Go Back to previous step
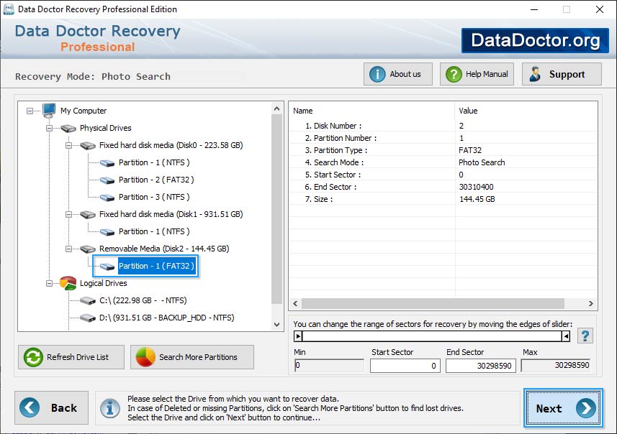The width and height of the screenshot is (617, 434). pos(52,407)
